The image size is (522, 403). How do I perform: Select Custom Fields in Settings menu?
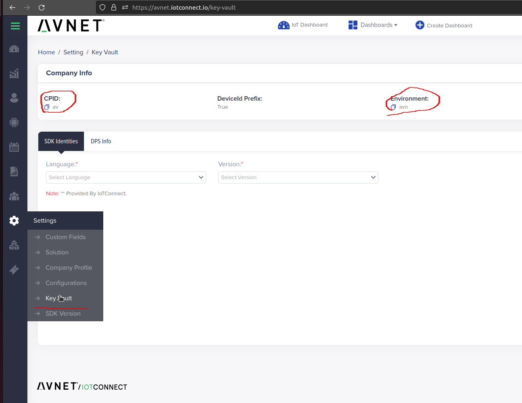click(x=65, y=237)
